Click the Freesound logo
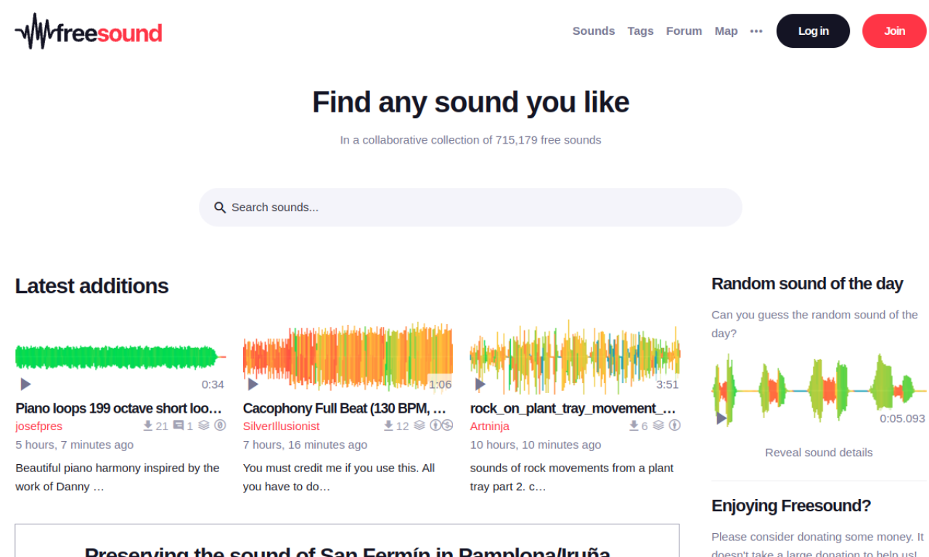Viewport: 929px width, 557px height. click(88, 32)
